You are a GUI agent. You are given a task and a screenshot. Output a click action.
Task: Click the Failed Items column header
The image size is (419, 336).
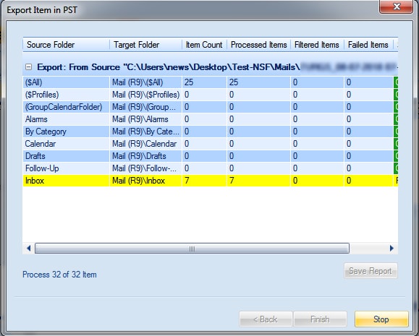(368, 45)
